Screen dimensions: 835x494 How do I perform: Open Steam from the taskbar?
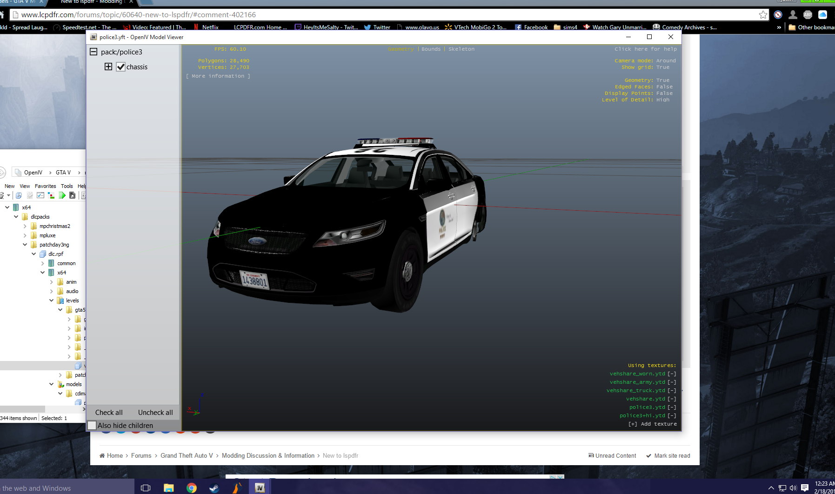point(214,487)
